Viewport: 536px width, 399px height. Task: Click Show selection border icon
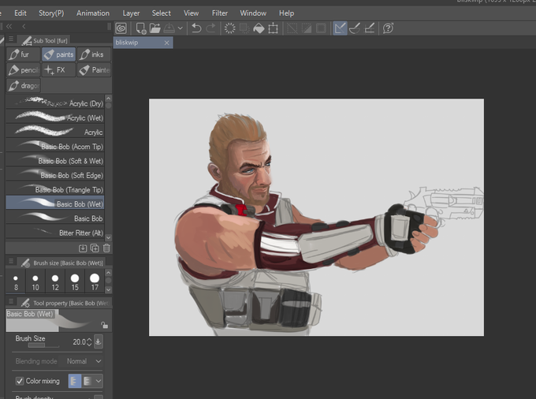coord(321,28)
